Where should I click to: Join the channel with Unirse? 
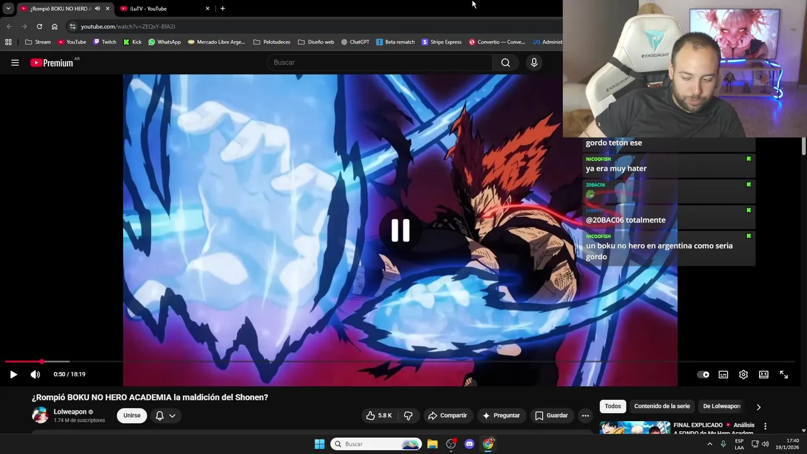132,416
